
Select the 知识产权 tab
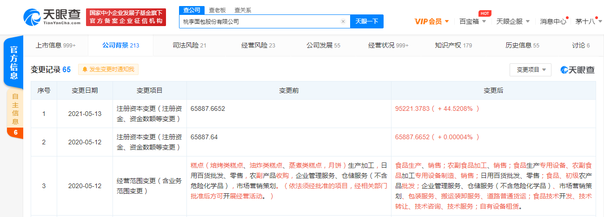coord(453,45)
